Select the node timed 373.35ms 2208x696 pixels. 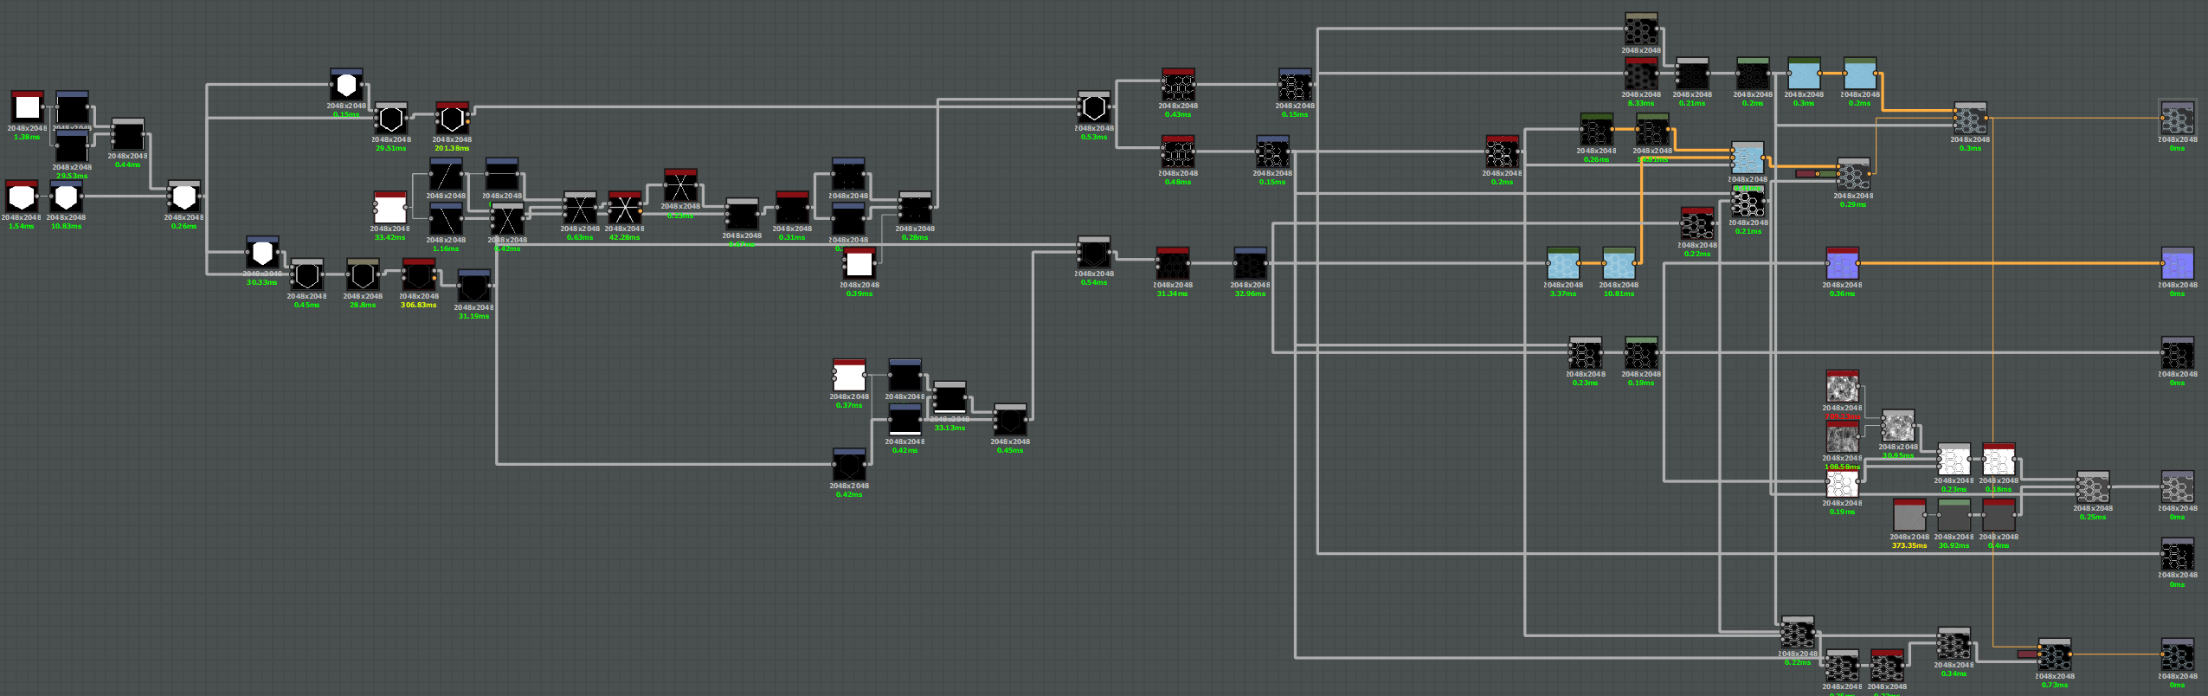tap(1909, 516)
